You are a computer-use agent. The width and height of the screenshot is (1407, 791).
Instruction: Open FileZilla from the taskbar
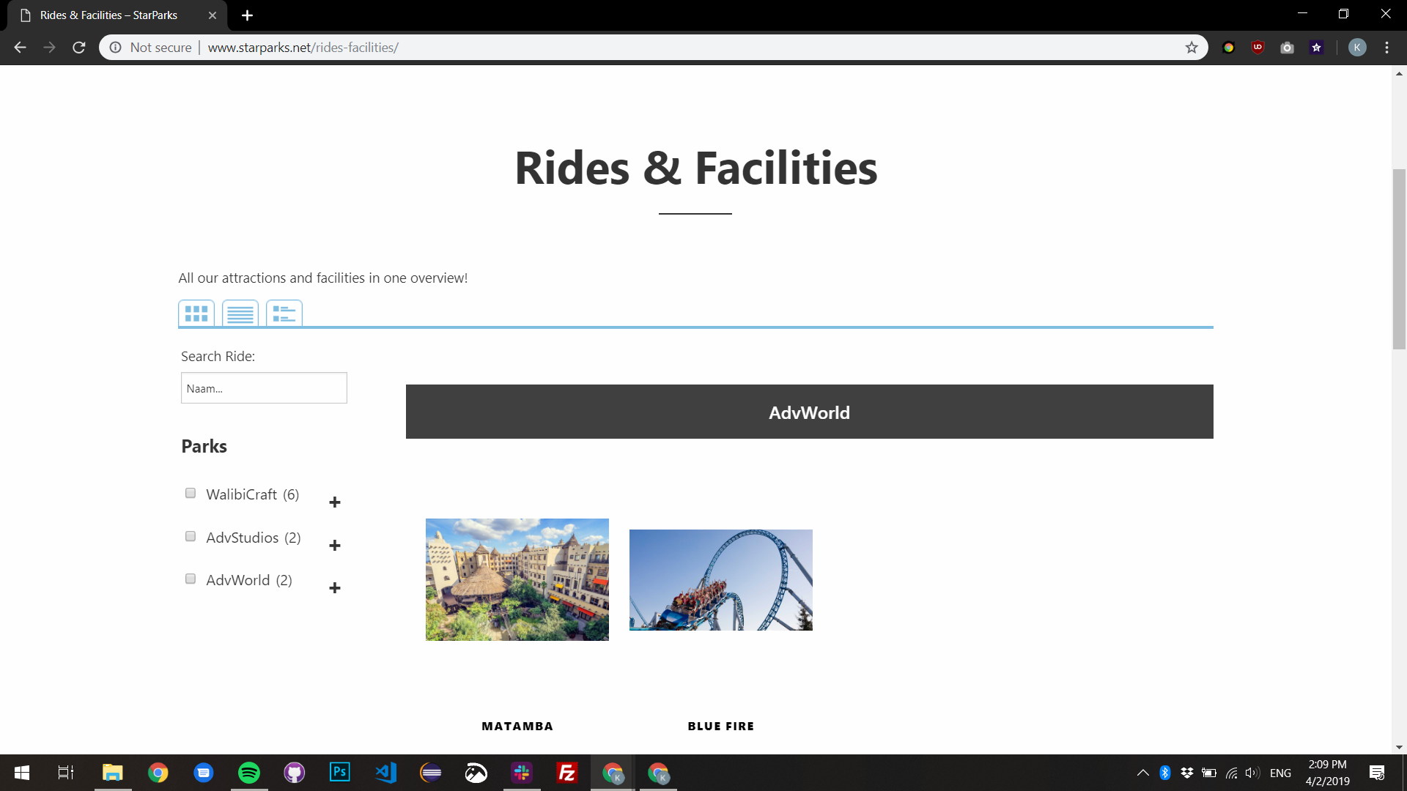[567, 773]
